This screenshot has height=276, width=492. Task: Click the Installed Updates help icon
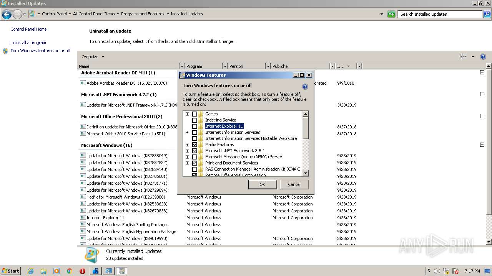point(483,57)
